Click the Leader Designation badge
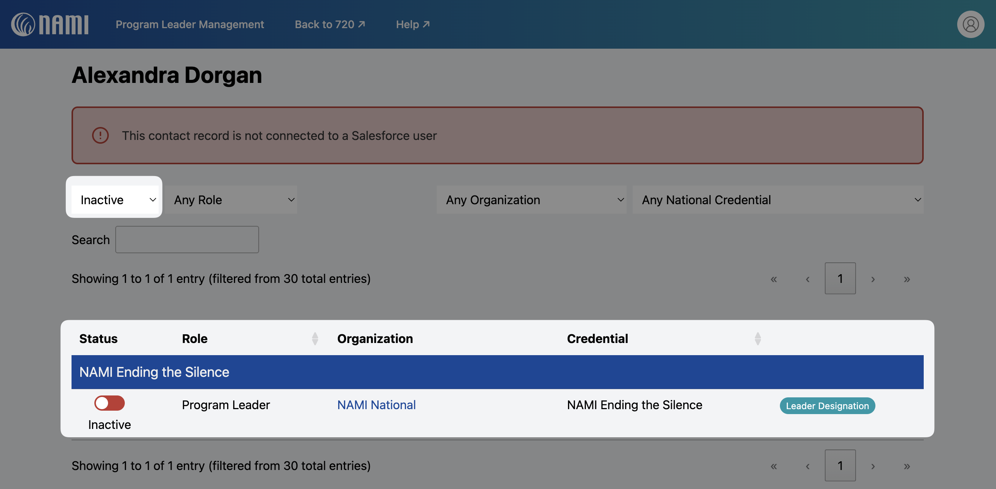The width and height of the screenshot is (996, 489). click(x=827, y=406)
